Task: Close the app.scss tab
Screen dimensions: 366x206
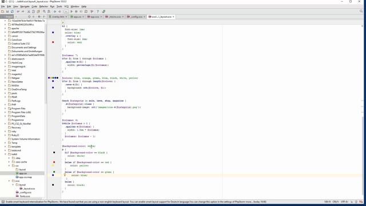Action: click(101, 17)
